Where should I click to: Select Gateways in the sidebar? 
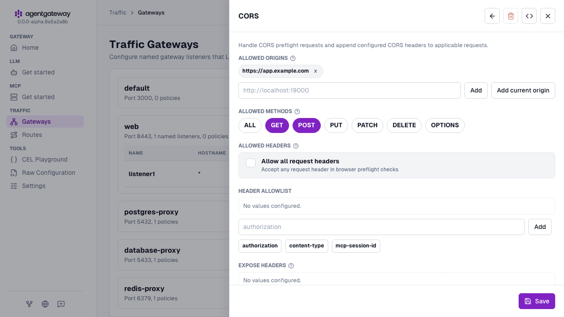click(x=45, y=122)
